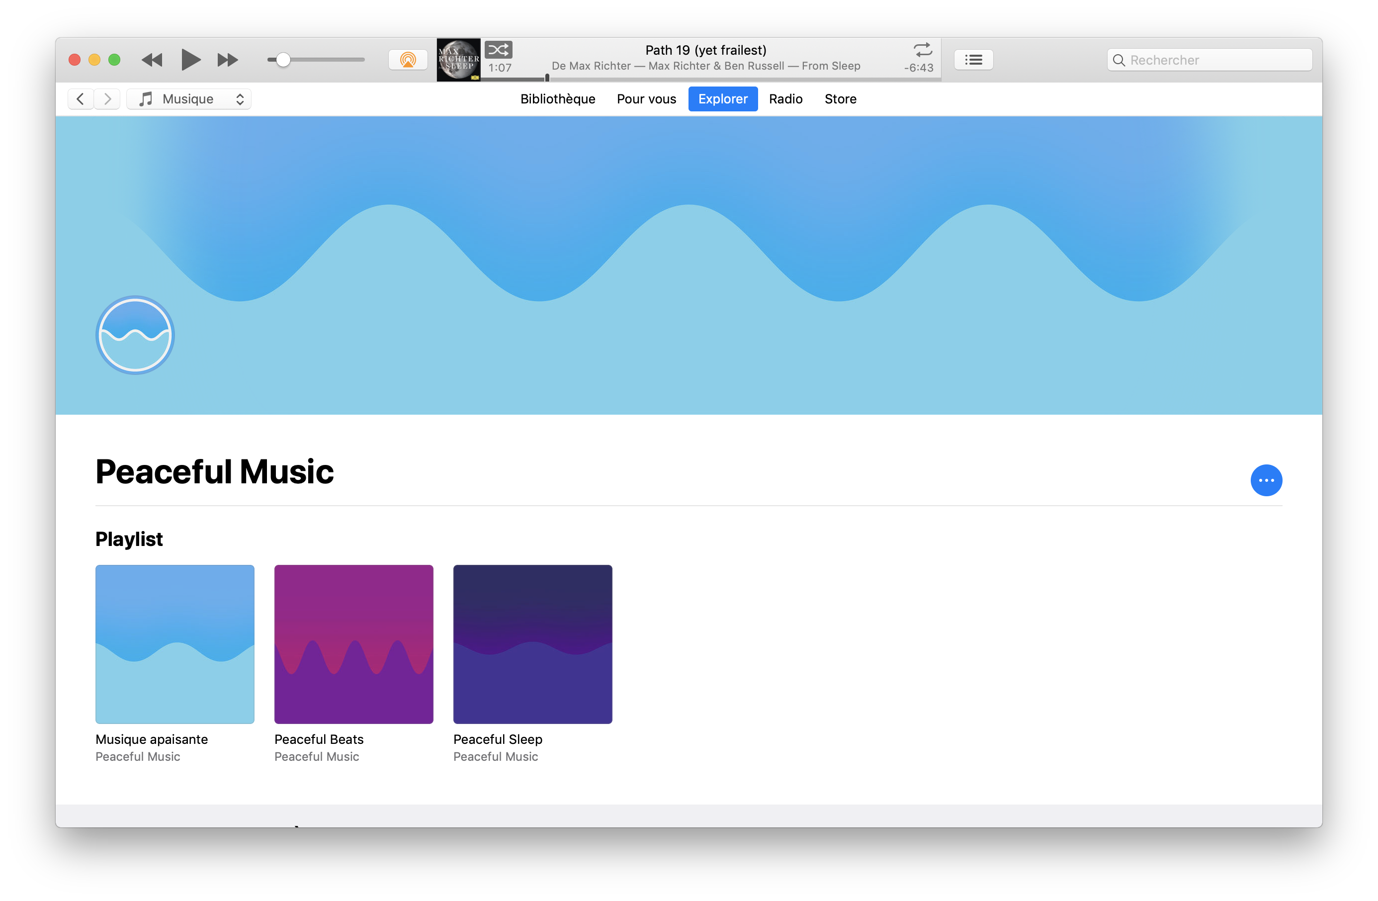1378x901 pixels.
Task: Switch to the Radio tab
Action: [786, 98]
